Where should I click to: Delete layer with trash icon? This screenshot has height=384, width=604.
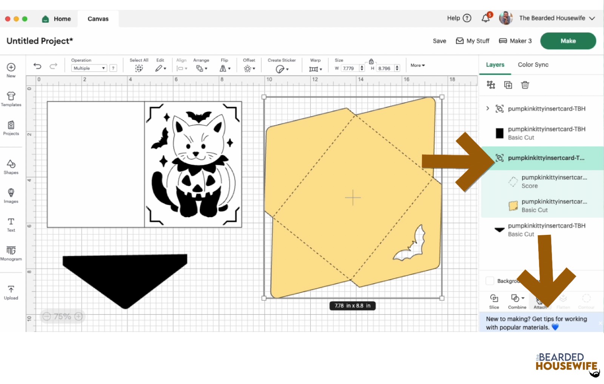click(525, 85)
